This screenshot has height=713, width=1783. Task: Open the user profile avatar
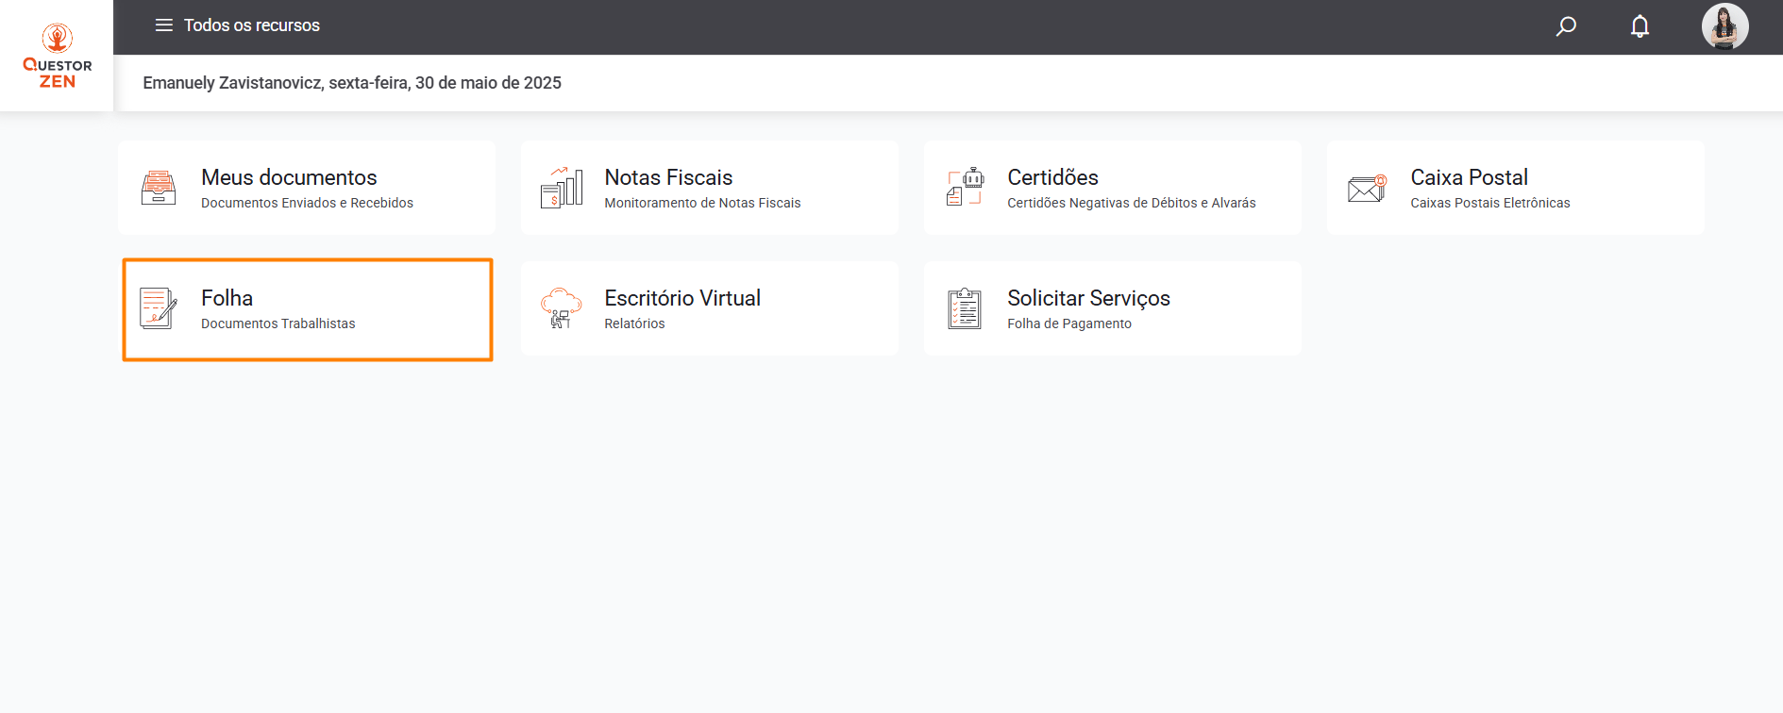click(1724, 26)
